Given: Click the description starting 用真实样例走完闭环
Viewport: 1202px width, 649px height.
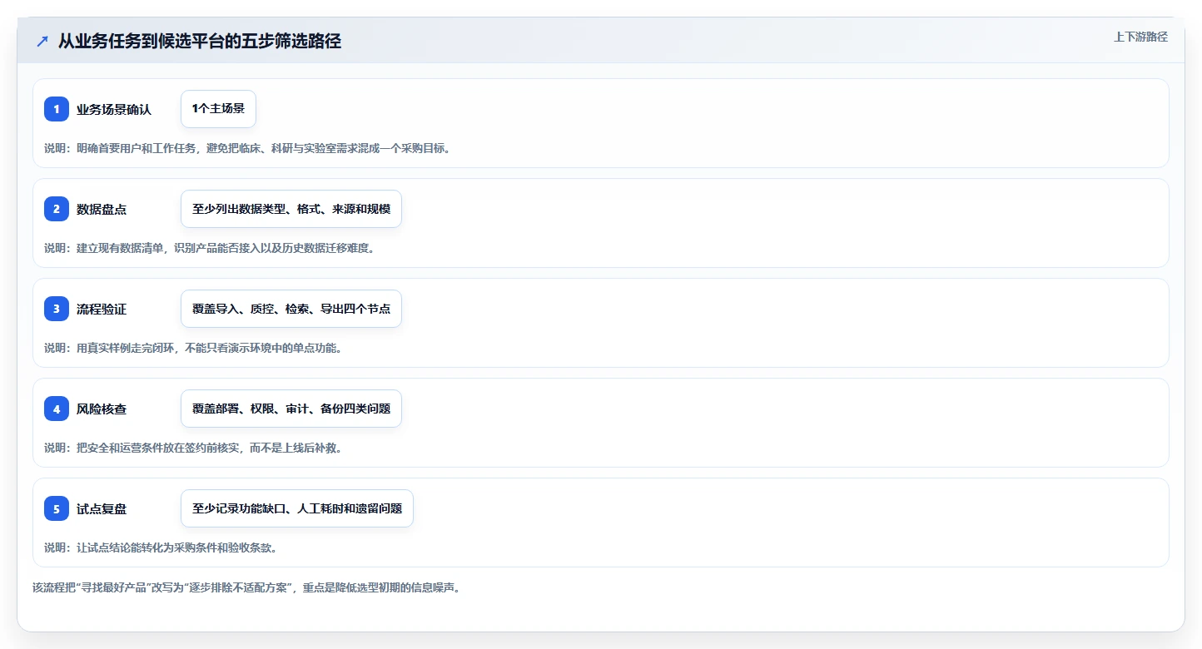Looking at the screenshot, I should coord(193,348).
